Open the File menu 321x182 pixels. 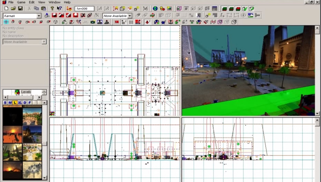pyautogui.click(x=11, y=2)
